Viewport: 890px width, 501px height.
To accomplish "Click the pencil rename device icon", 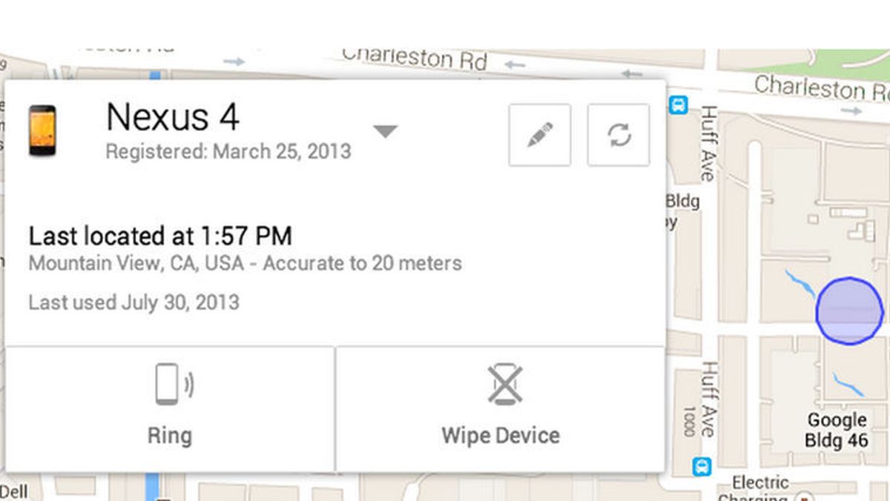I will (539, 135).
